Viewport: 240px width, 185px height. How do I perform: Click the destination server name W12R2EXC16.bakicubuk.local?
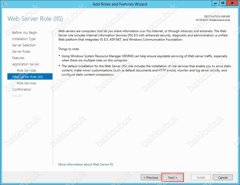[213, 20]
